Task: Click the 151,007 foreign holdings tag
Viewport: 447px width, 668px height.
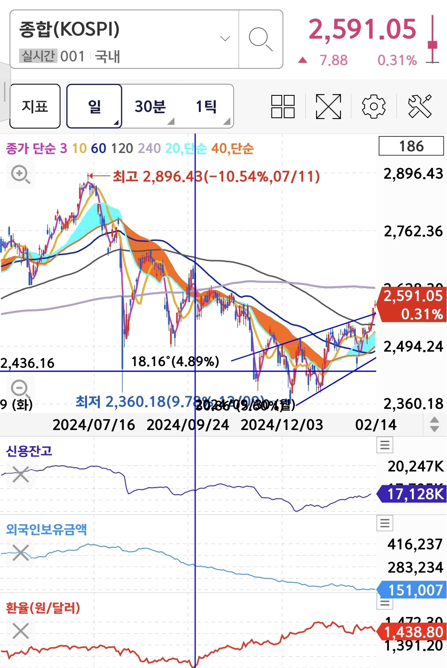Action: click(412, 590)
